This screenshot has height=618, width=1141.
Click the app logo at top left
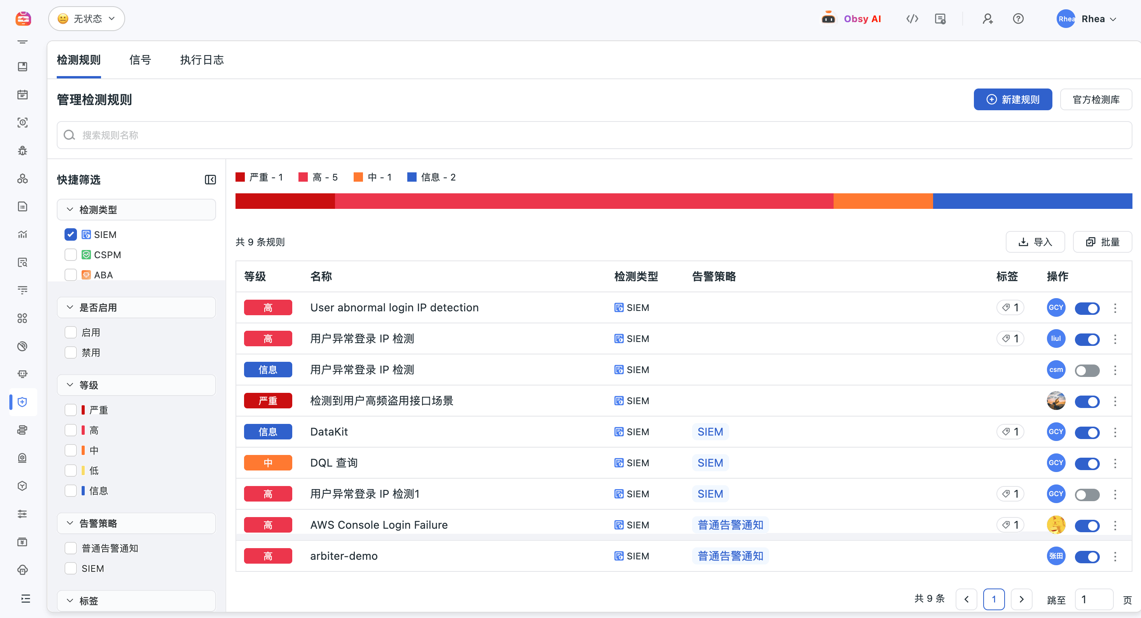[23, 19]
